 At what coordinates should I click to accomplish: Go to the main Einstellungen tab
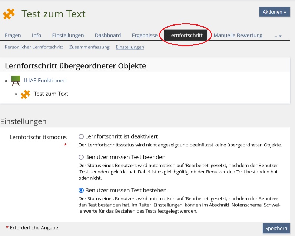68,36
